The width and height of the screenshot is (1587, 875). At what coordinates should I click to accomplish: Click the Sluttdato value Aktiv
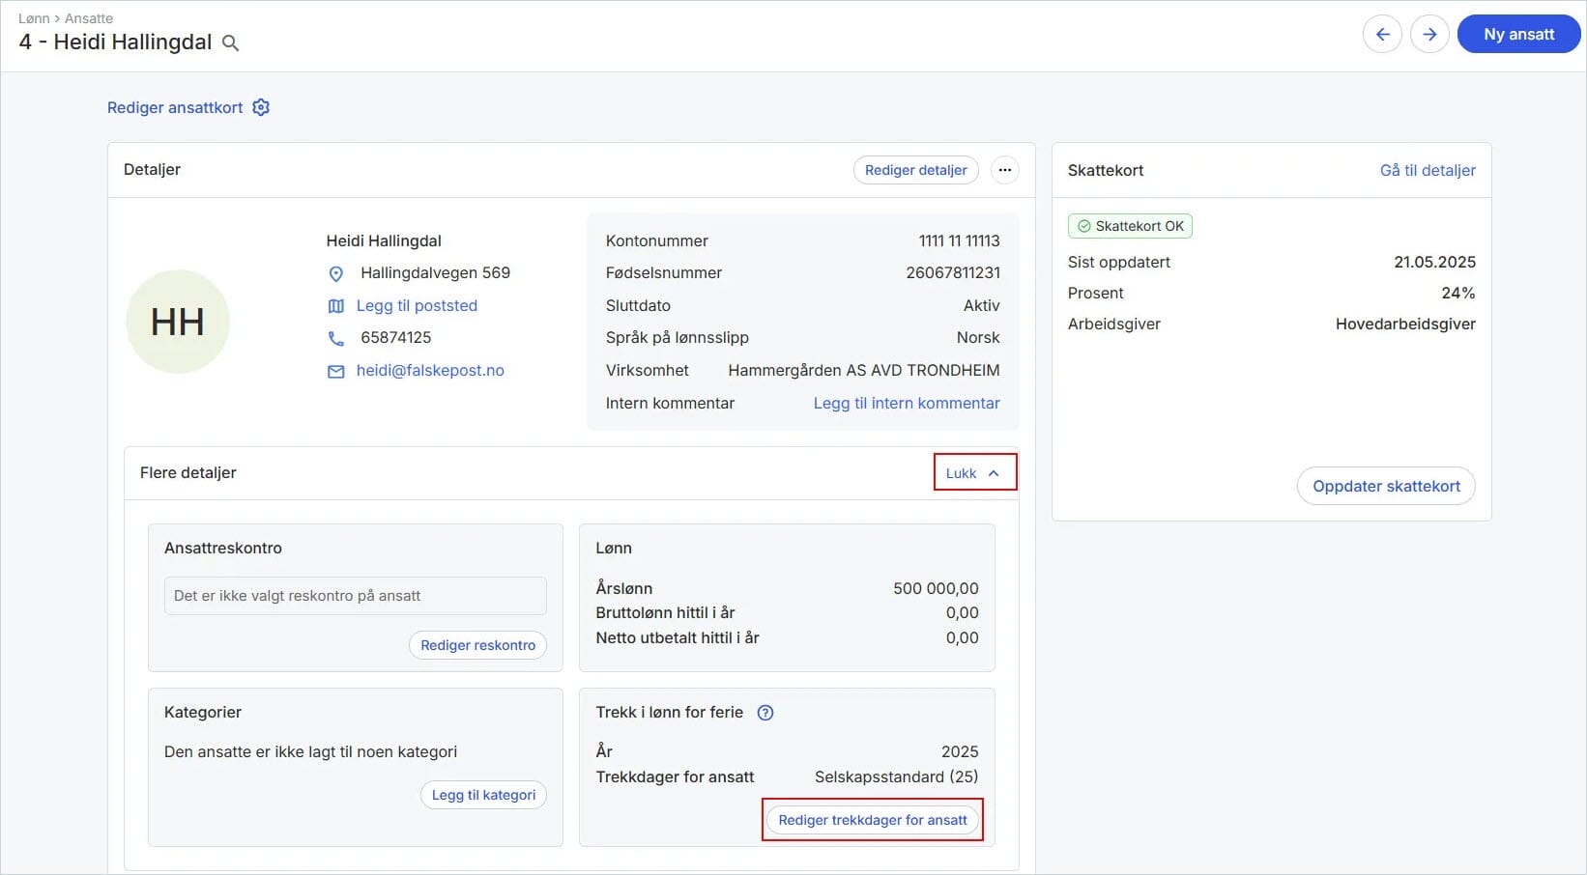pos(982,305)
